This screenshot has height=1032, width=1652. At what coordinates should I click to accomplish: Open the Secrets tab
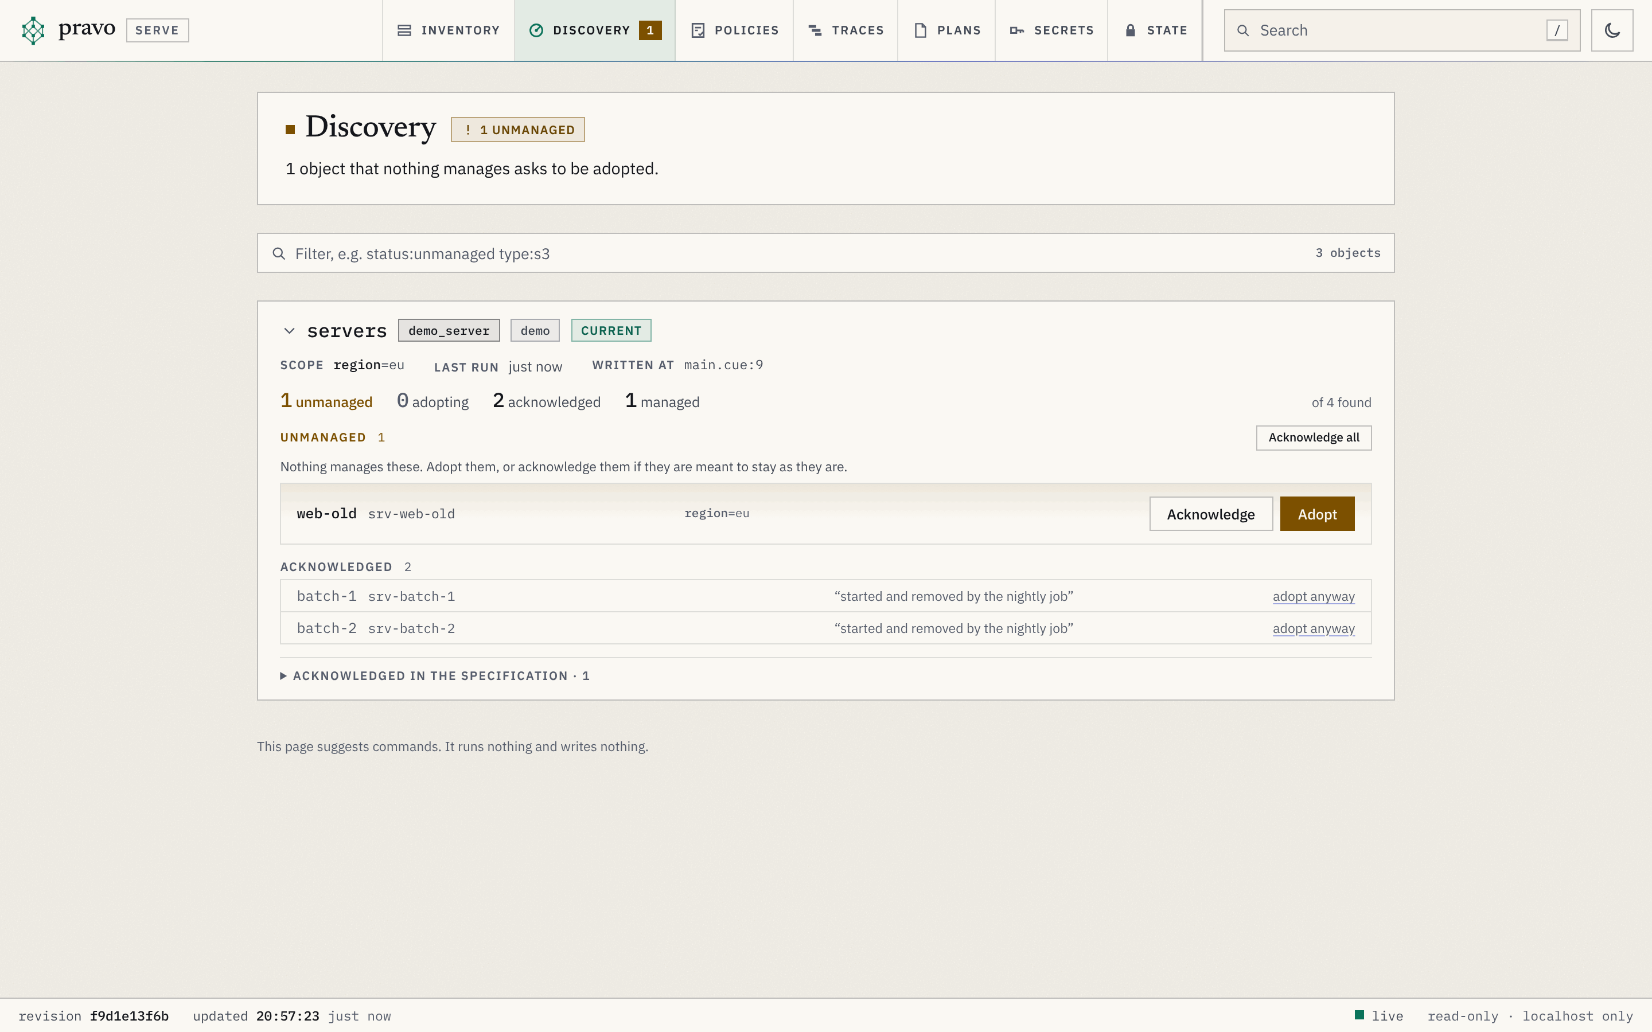pos(1052,30)
